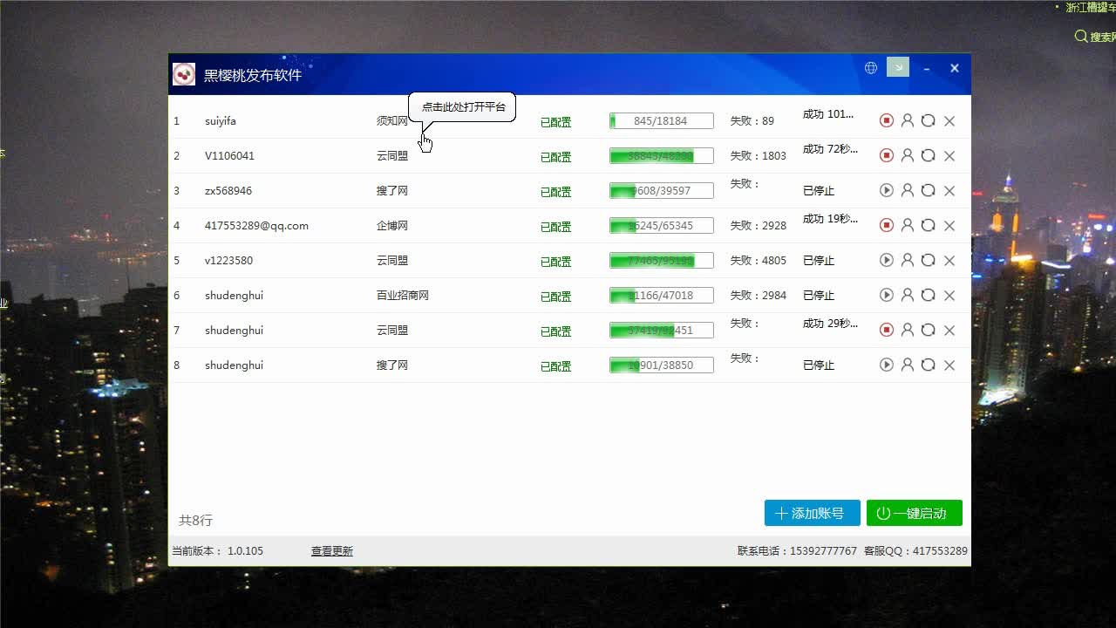Delete the v1223580 account with the X icon

click(949, 260)
